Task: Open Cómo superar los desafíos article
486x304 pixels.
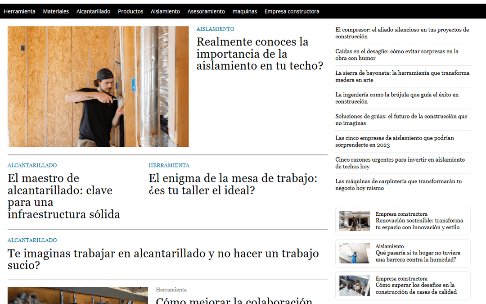Action: click(x=416, y=289)
